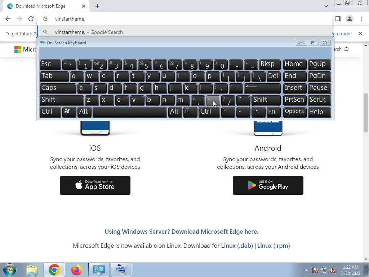369x277 pixels.
Task: Hit the left arrow key on the keyboard
Action: point(228,112)
